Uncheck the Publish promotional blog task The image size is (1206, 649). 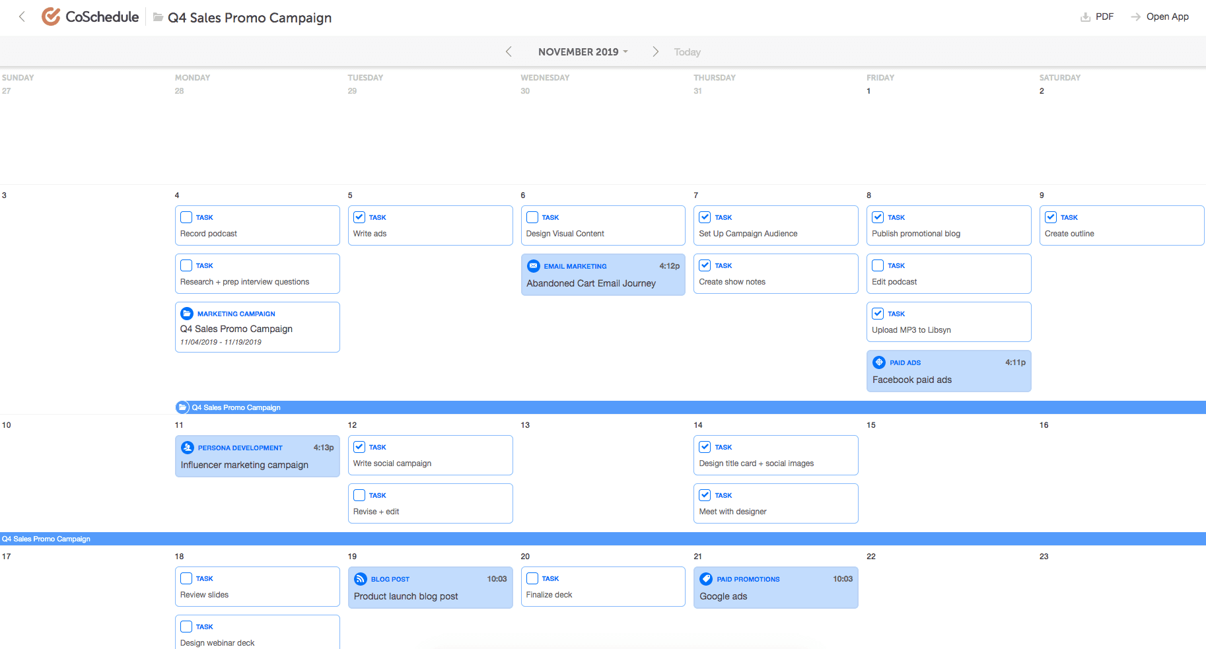(x=878, y=217)
